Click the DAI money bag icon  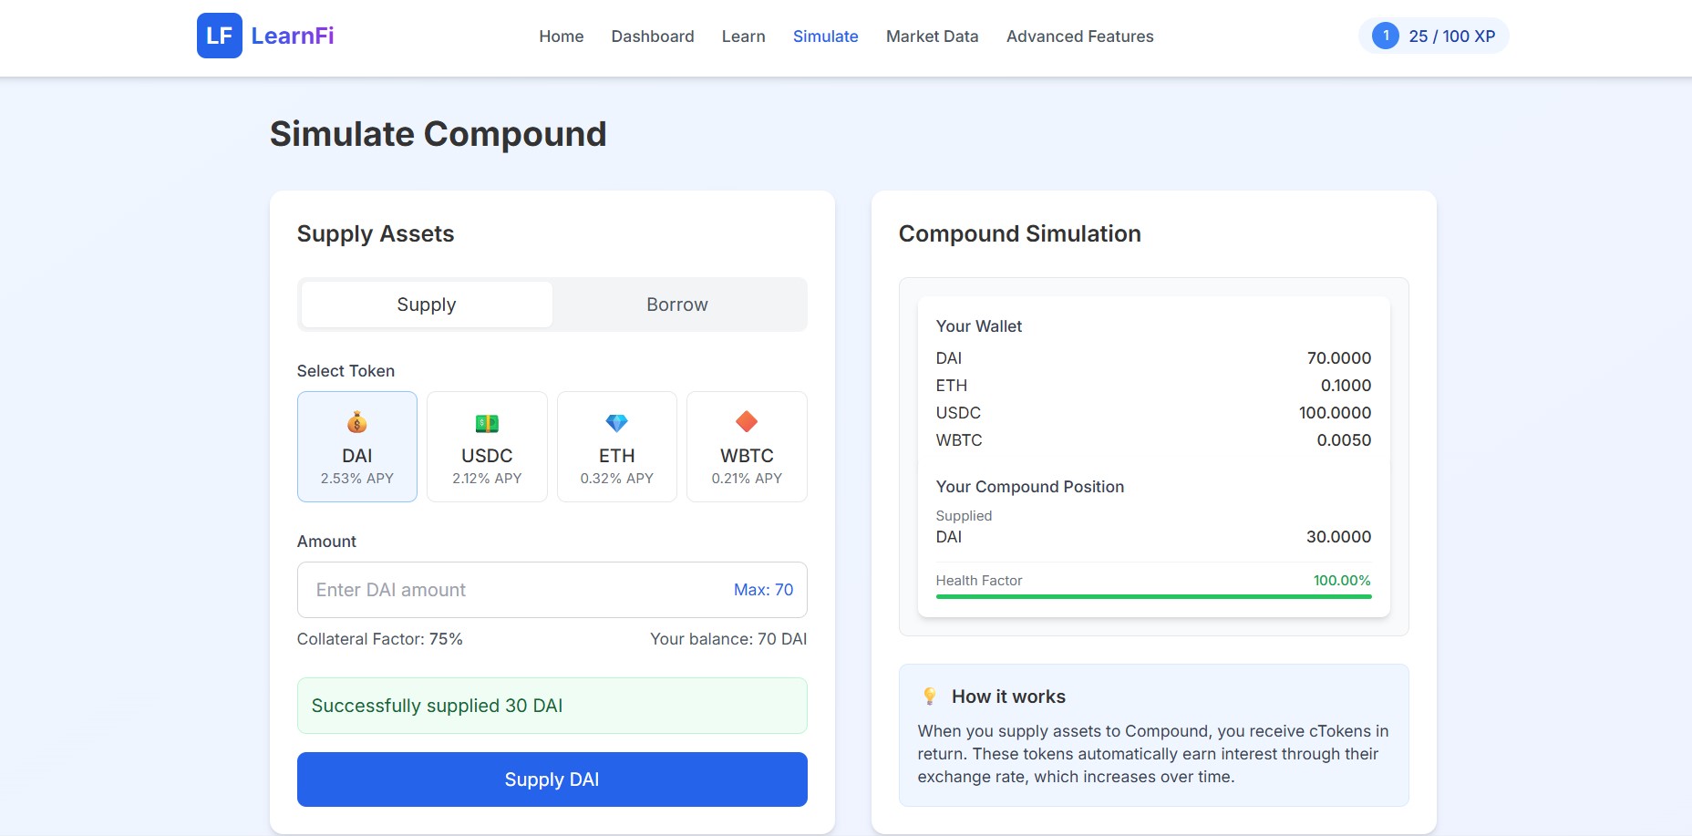pos(357,422)
